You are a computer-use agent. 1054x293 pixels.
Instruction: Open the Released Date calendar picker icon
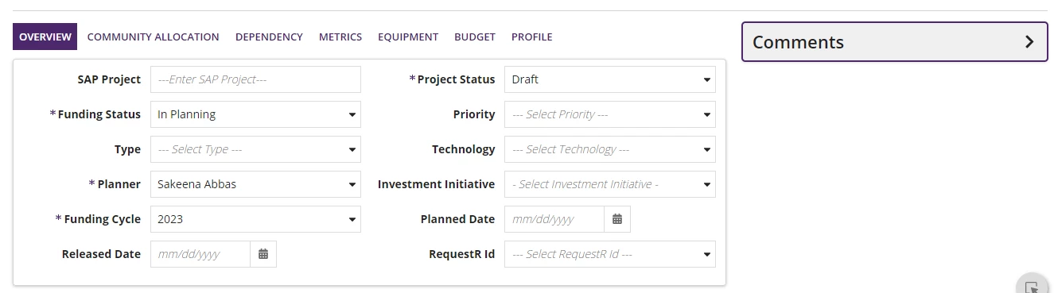[x=263, y=254]
